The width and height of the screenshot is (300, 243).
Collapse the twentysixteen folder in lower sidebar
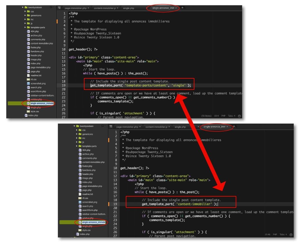click(x=74, y=126)
